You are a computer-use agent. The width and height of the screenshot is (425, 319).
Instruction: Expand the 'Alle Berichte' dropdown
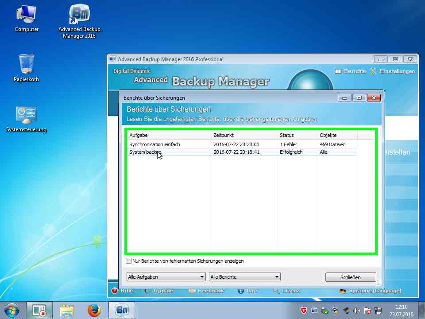245,277
